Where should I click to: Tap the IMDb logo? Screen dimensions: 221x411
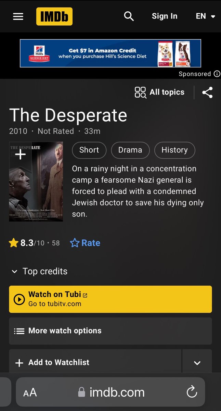[54, 16]
